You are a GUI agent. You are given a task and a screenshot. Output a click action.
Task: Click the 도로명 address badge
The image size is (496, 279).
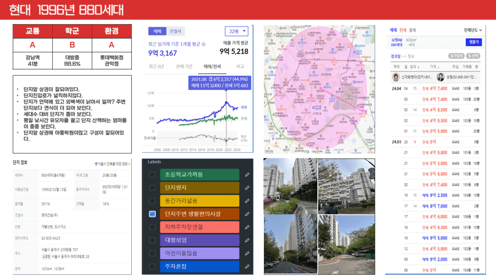(x=46, y=257)
